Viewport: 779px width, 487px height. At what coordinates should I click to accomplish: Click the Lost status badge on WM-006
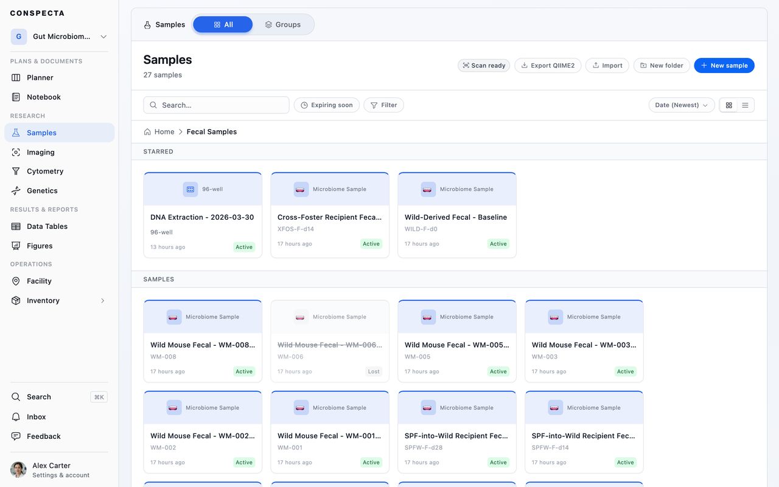(x=374, y=371)
